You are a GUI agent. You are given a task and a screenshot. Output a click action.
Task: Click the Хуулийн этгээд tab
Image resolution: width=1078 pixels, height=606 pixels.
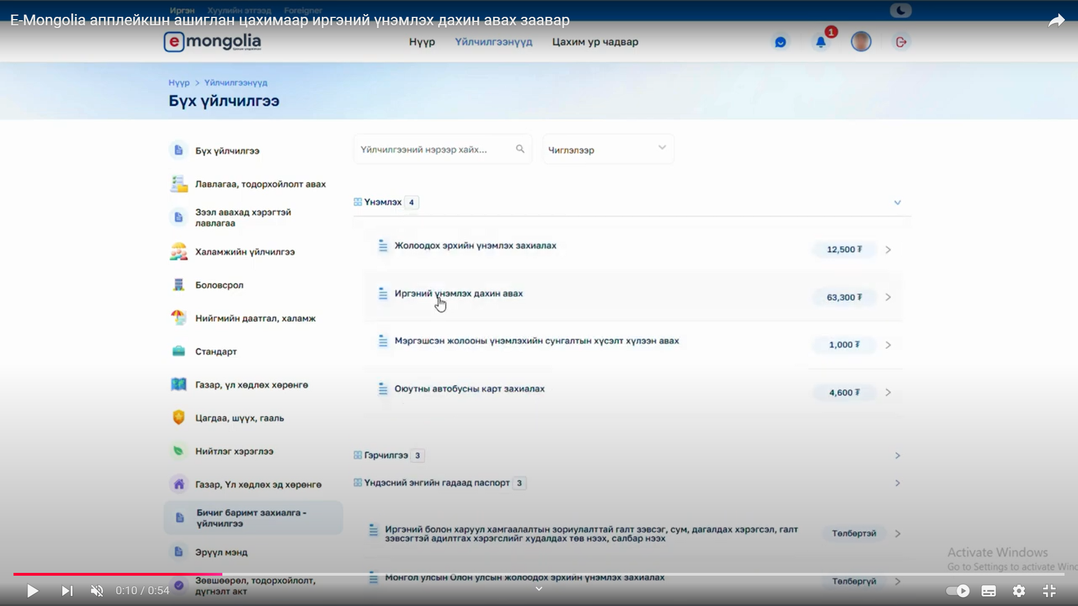click(239, 10)
